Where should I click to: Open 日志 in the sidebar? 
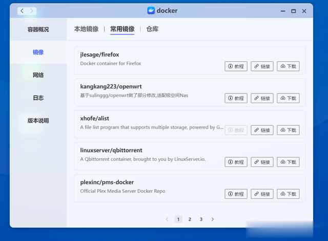(38, 98)
